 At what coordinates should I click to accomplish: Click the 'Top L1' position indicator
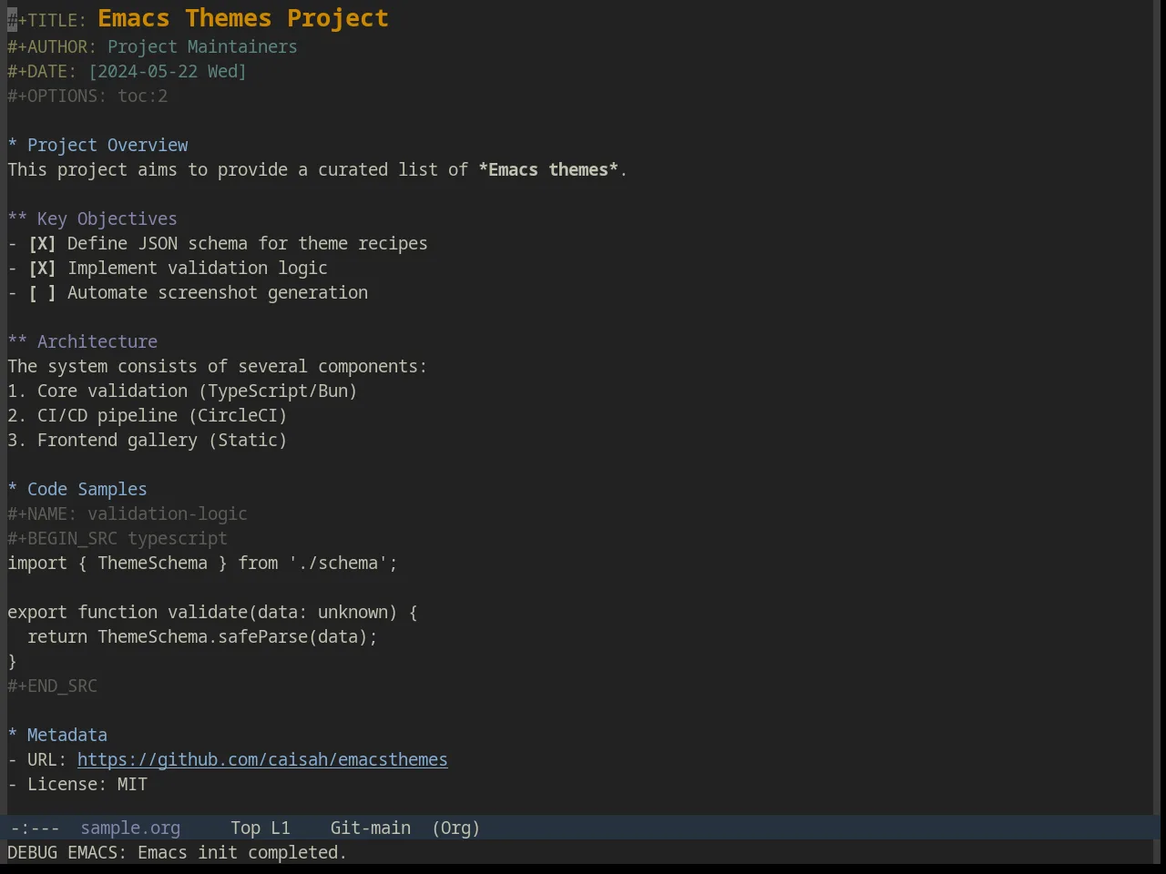point(261,828)
